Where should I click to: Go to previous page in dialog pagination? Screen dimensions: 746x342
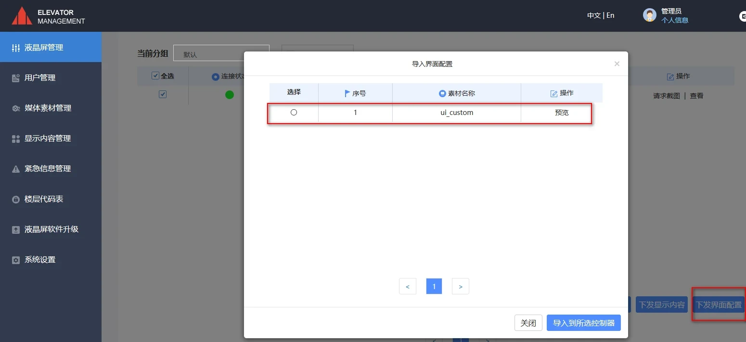pyautogui.click(x=408, y=286)
